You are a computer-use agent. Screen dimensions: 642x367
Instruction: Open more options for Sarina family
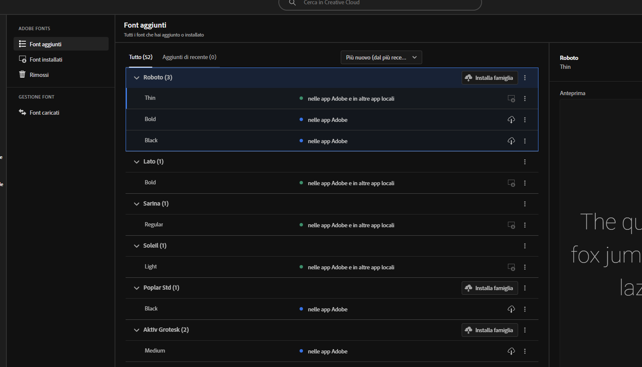click(525, 204)
